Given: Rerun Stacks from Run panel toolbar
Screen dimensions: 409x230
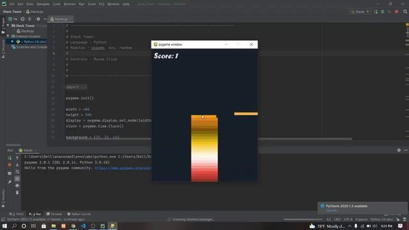Looking at the screenshot, I should point(10,158).
